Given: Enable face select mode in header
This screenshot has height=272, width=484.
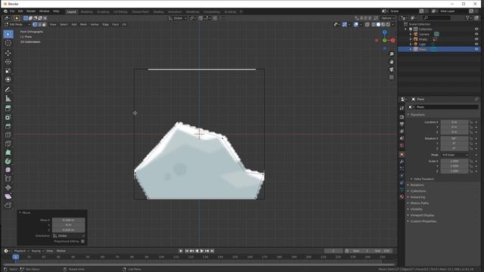Looking at the screenshot, I should point(44,24).
